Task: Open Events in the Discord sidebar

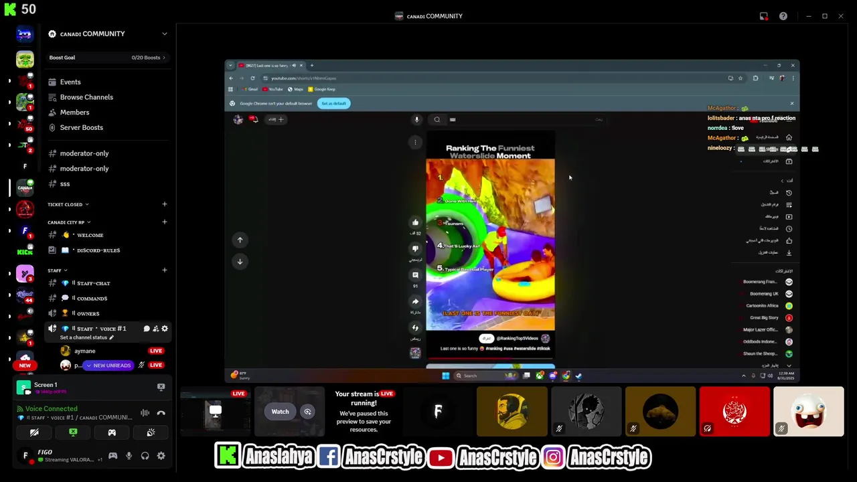Action: point(70,82)
